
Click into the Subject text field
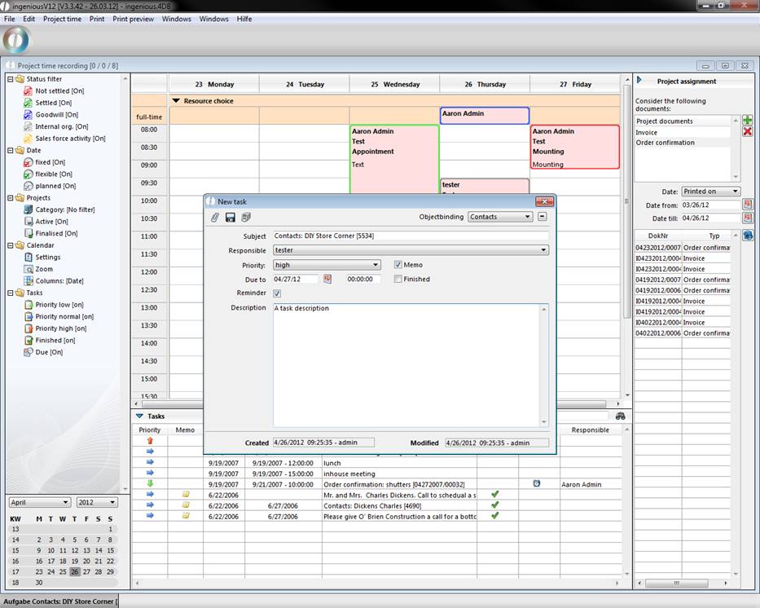click(x=410, y=236)
